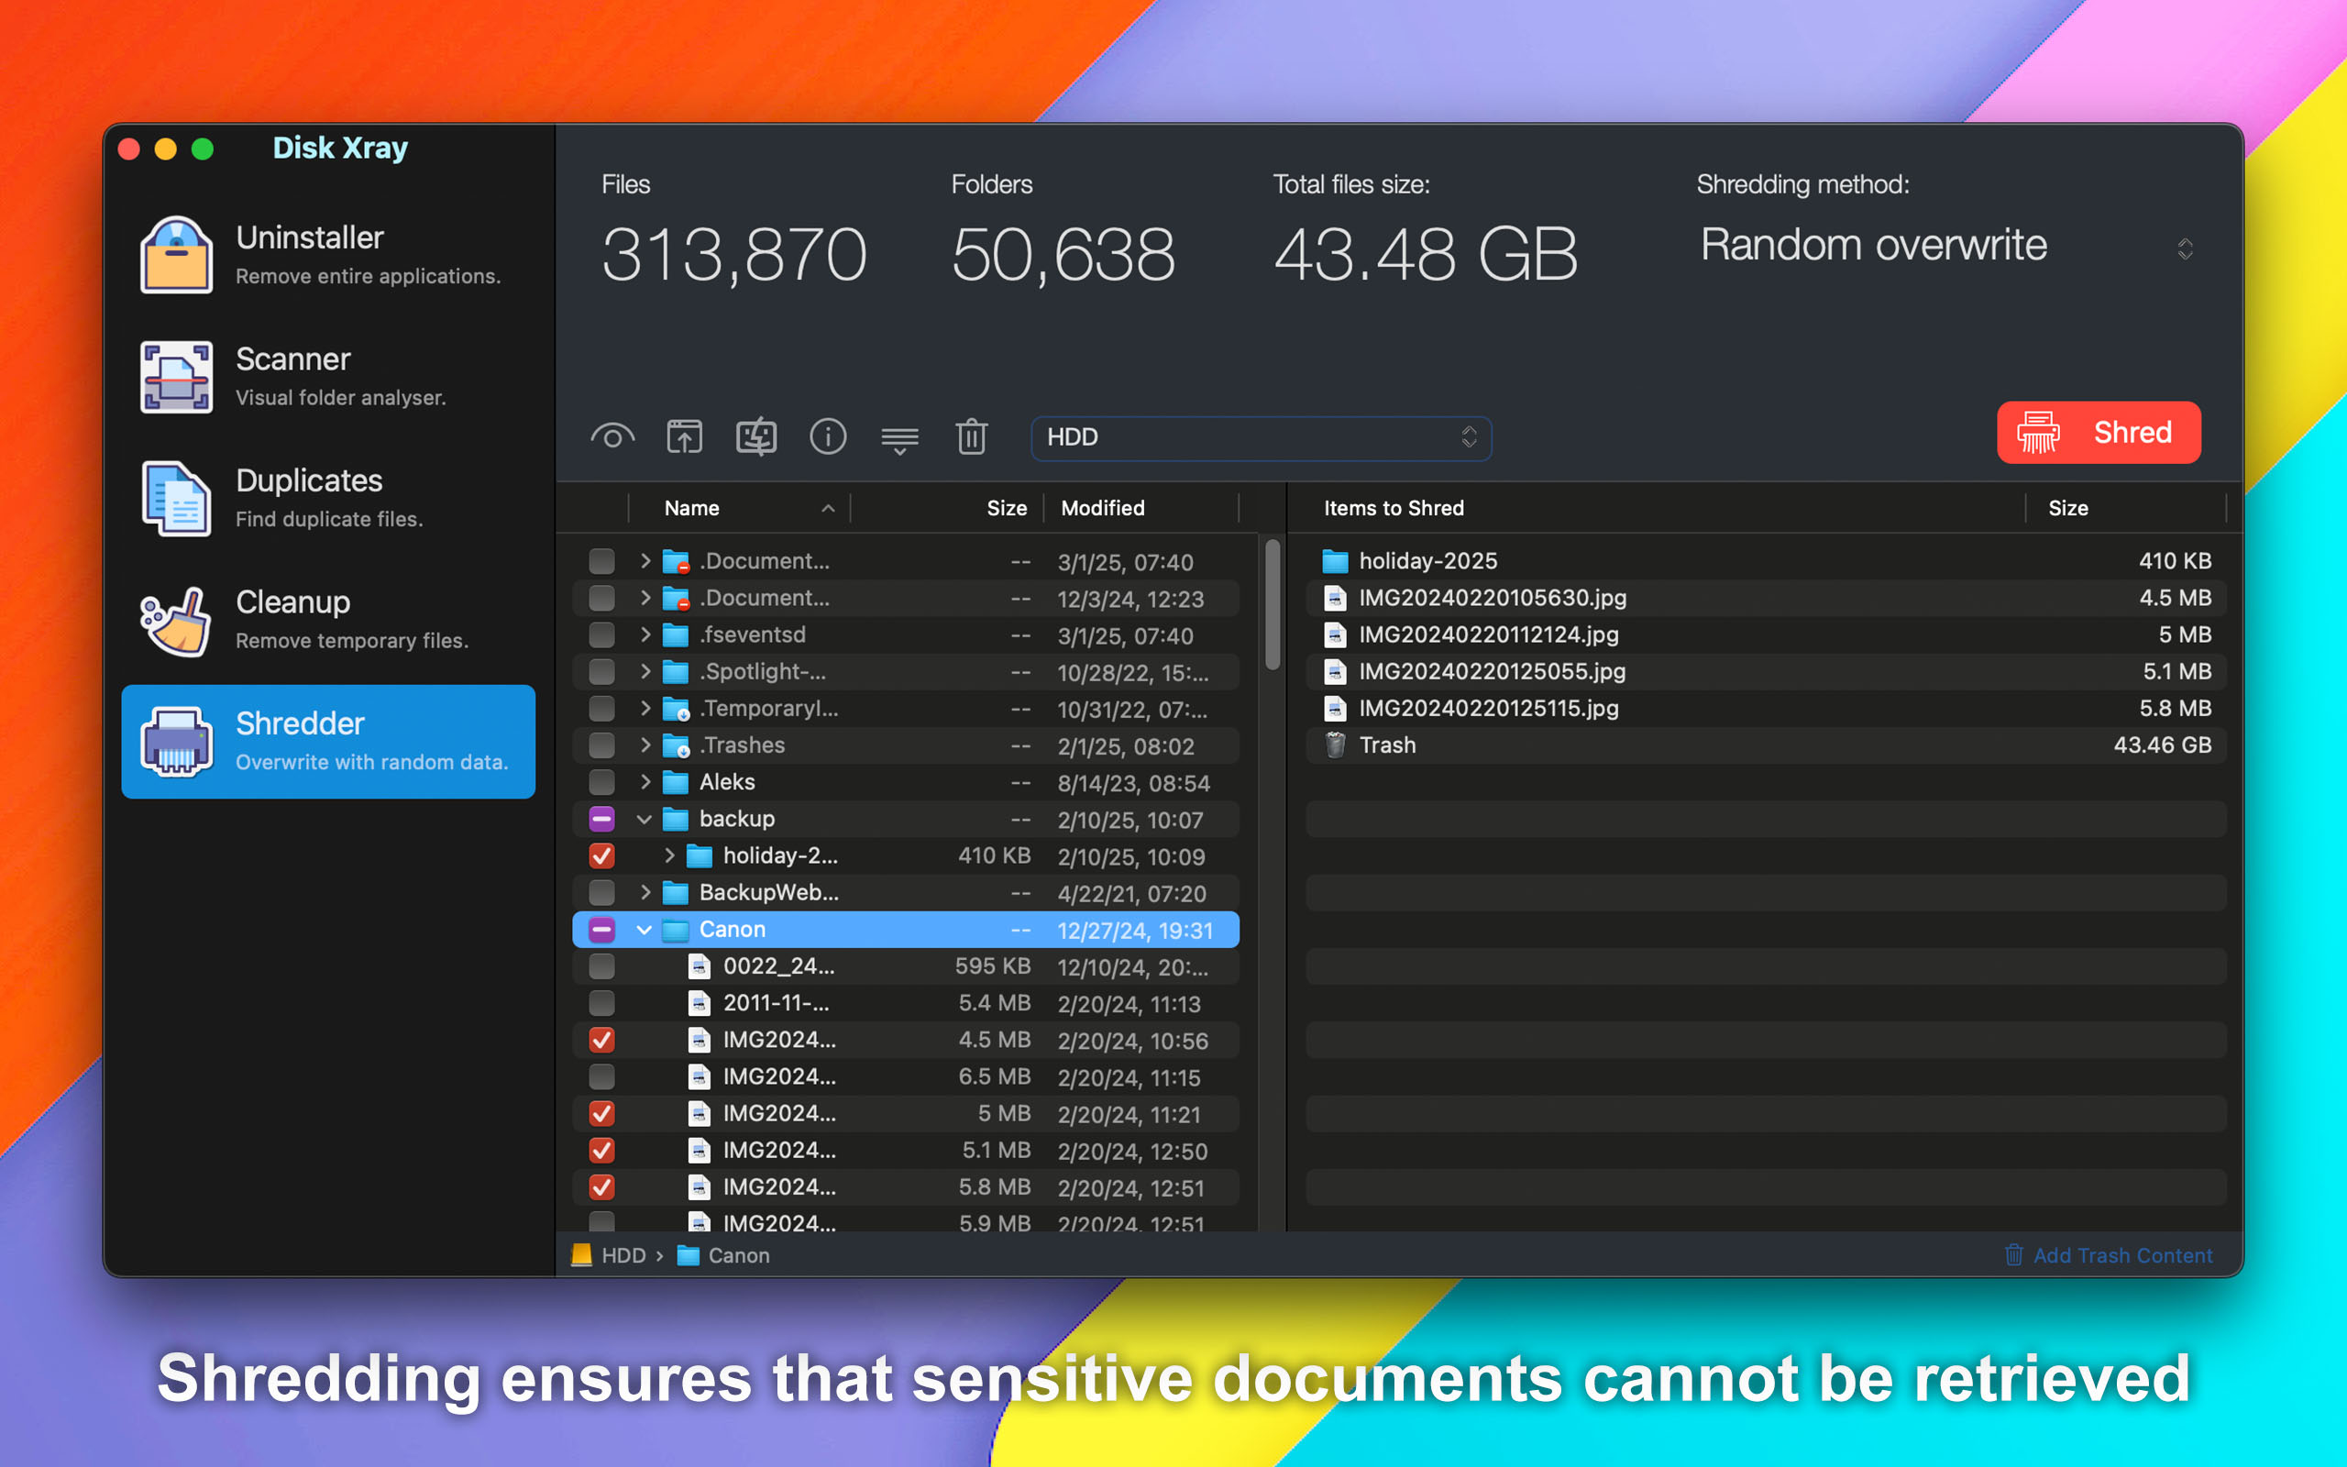Sort the list by Size column

point(1006,507)
